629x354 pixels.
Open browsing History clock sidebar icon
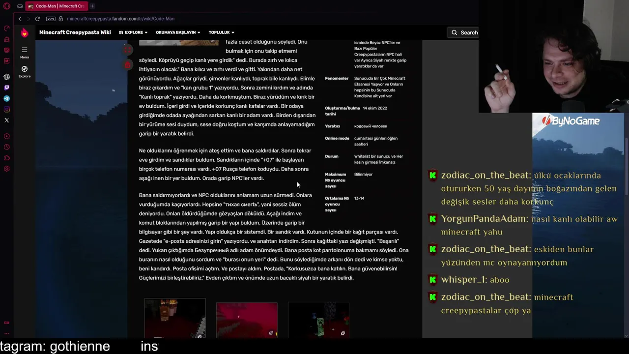[x=7, y=147]
